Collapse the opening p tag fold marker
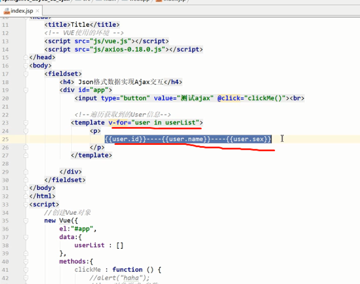 26,131
